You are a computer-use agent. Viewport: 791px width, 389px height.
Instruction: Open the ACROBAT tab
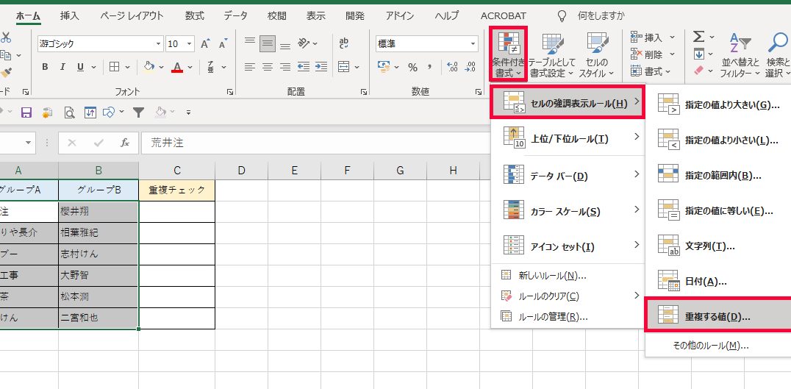pyautogui.click(x=504, y=15)
